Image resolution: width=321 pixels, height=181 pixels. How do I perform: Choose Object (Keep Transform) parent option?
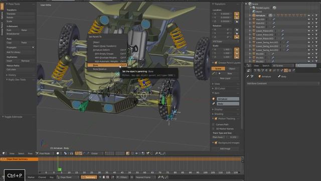pos(107,46)
